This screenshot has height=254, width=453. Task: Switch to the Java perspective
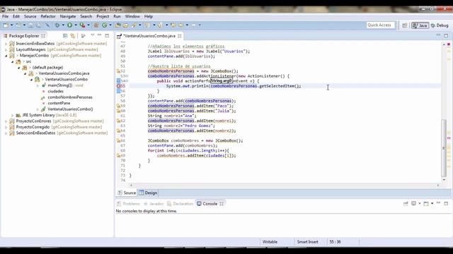tap(420, 25)
